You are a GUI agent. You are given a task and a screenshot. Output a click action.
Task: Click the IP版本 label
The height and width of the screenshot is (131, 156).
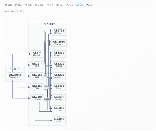(x=7, y=11)
